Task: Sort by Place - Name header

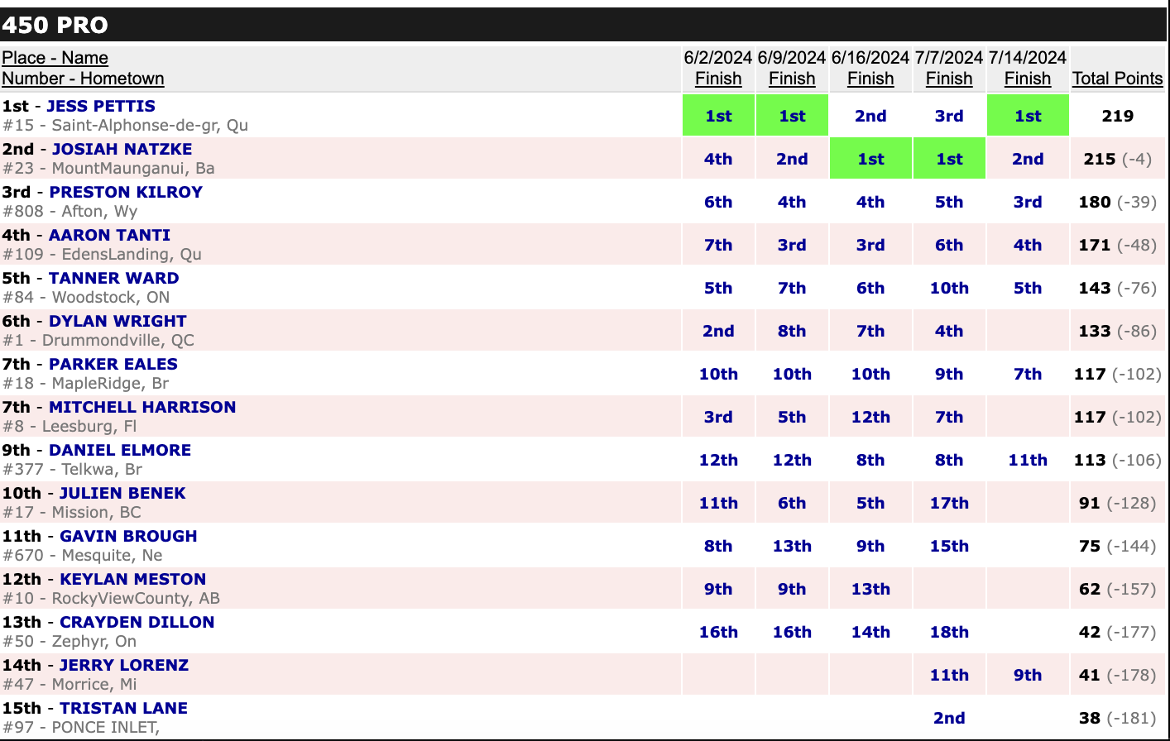Action: [x=55, y=58]
